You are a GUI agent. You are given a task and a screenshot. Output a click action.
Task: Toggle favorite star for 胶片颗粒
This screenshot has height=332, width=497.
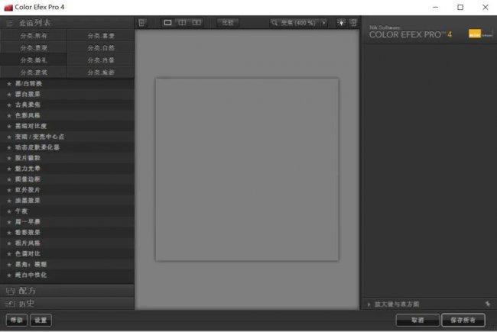click(x=9, y=158)
